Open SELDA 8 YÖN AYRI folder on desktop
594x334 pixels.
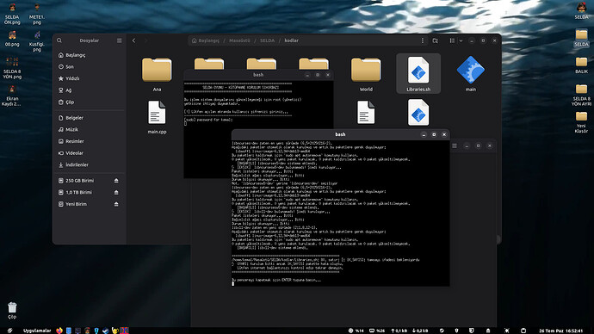[581, 95]
